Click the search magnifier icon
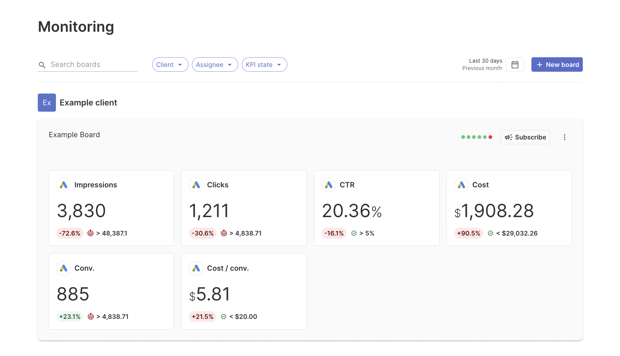 pos(42,65)
